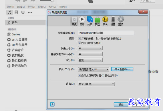Open the 25 大金曲榜 smart playlist
The image size is (163, 111).
(x=17, y=40)
